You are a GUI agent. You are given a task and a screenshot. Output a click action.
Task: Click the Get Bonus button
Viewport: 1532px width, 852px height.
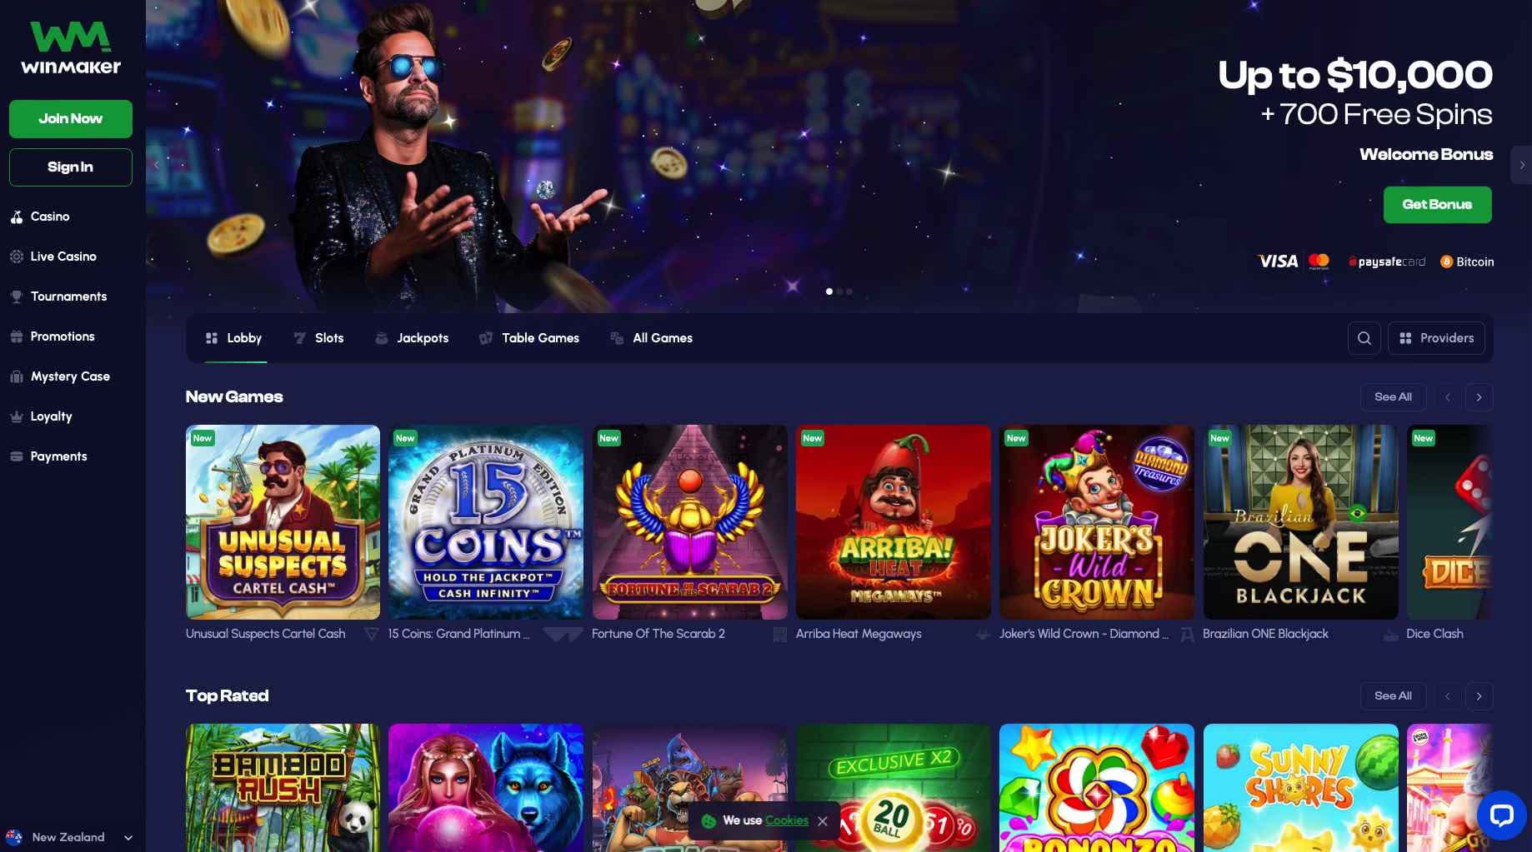coord(1437,205)
